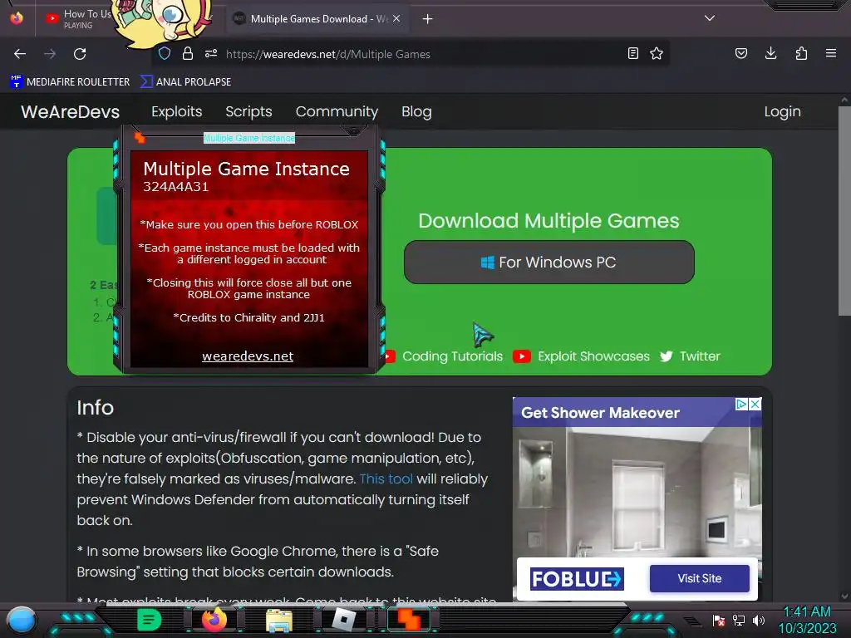Open File Explorer folder in taskbar
The width and height of the screenshot is (851, 638).
[x=279, y=620]
